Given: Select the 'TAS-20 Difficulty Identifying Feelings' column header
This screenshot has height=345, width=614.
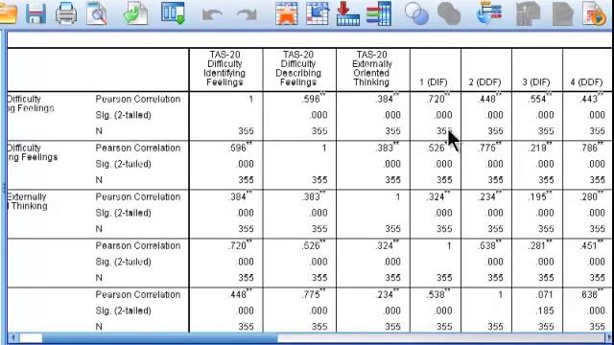Looking at the screenshot, I should point(224,68).
